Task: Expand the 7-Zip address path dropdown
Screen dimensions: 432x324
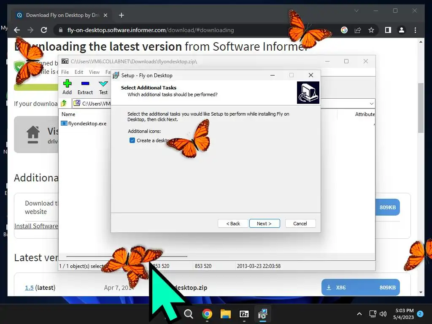Action: [x=371, y=104]
